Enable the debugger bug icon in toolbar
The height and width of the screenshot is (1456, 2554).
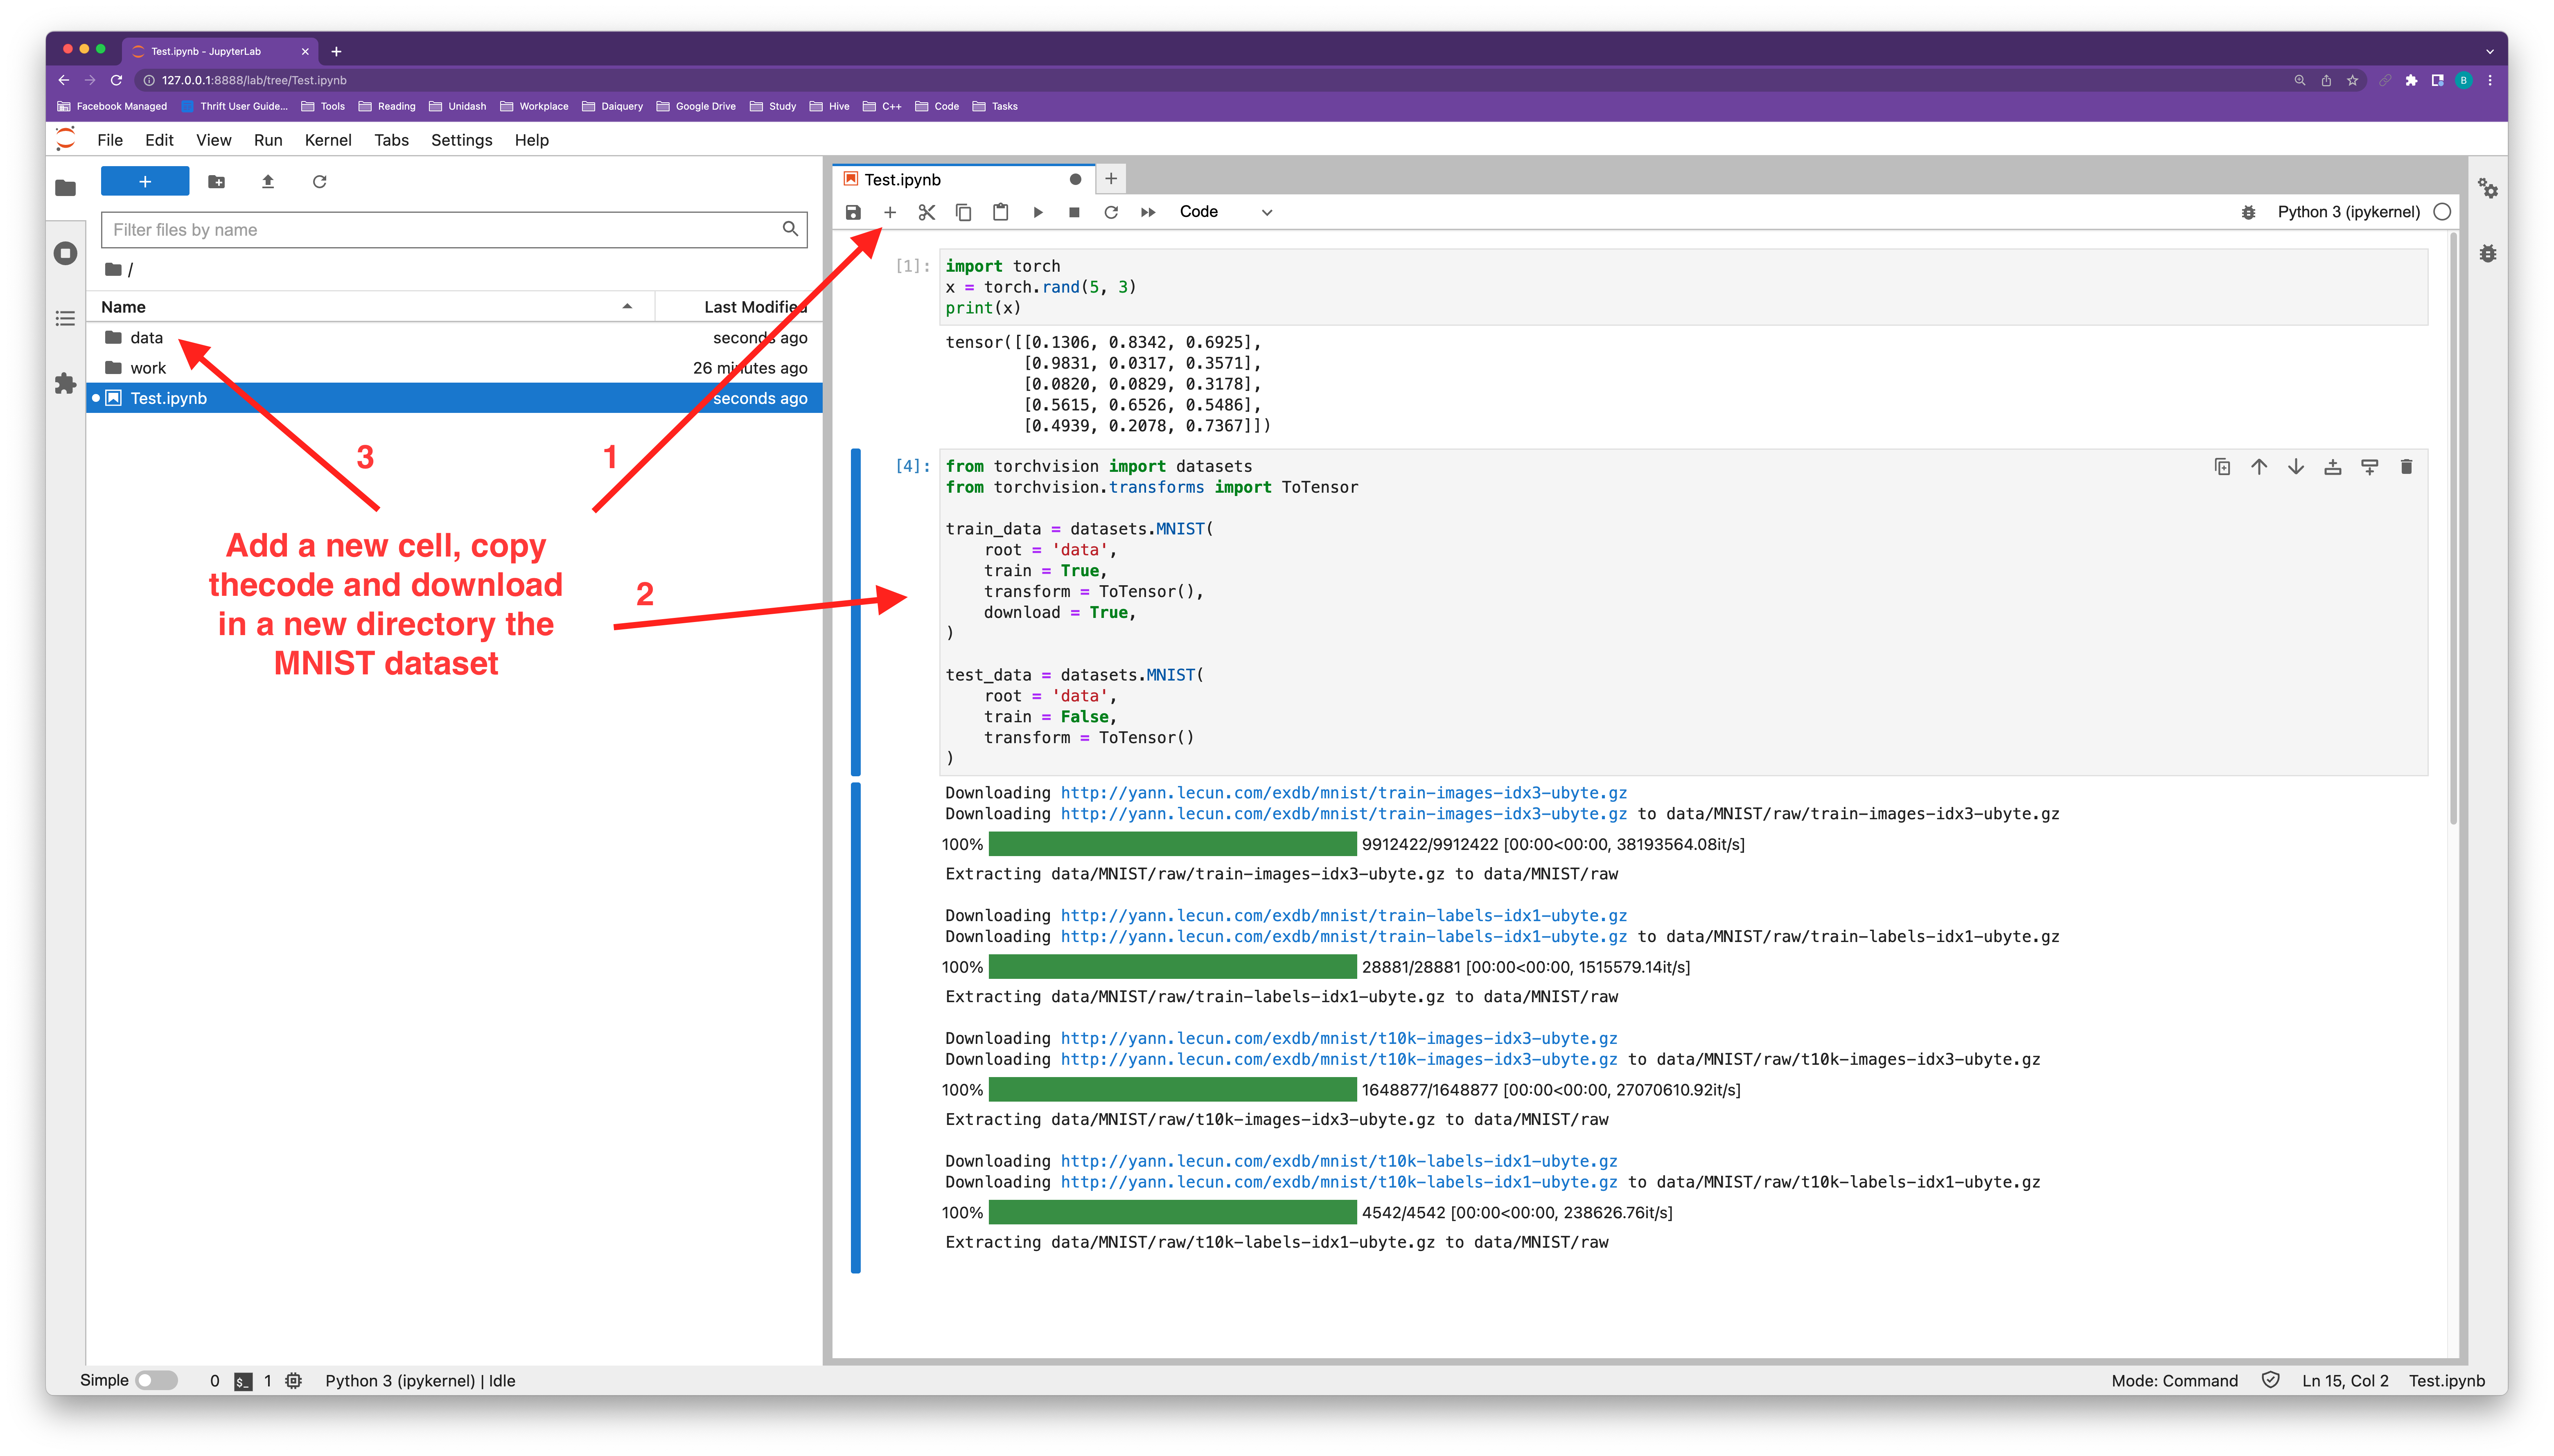(x=2248, y=212)
